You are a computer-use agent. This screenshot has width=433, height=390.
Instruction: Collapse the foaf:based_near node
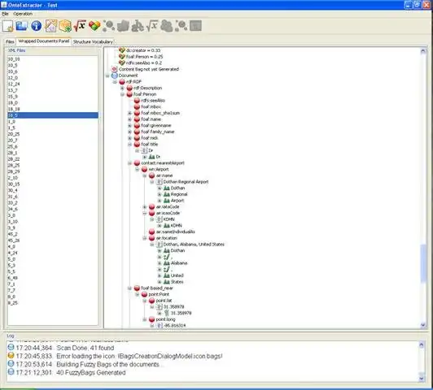(129, 288)
